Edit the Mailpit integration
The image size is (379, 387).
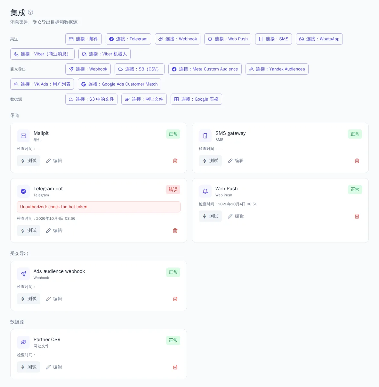tap(54, 161)
